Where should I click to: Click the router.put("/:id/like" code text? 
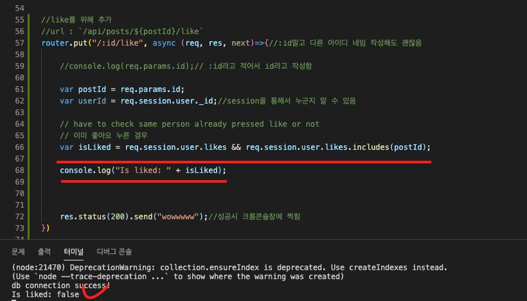93,43
